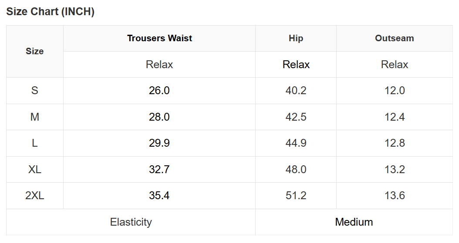Select the M size row label
459x243 pixels.
click(x=34, y=117)
